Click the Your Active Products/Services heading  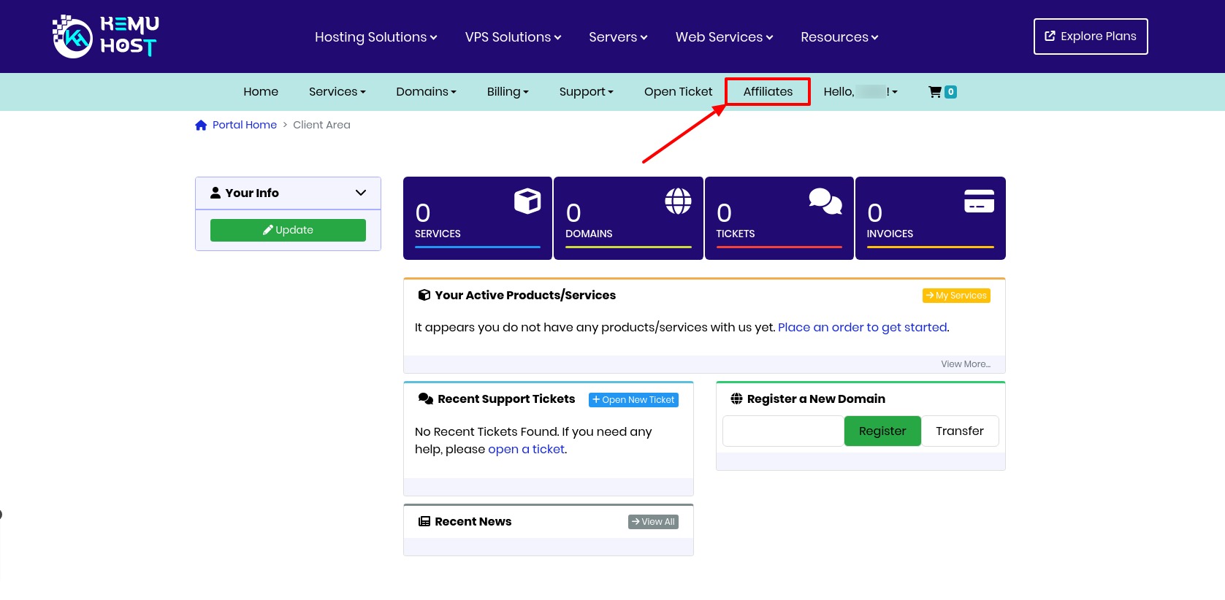click(525, 295)
